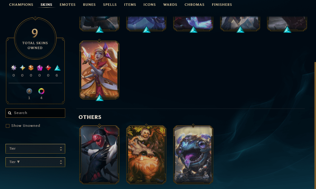Open the Finishers tab
Viewport: 316px width, 189px height.
coord(222,5)
